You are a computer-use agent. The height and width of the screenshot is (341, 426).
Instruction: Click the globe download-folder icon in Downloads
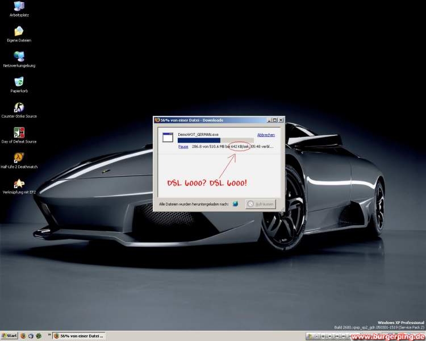coord(235,203)
